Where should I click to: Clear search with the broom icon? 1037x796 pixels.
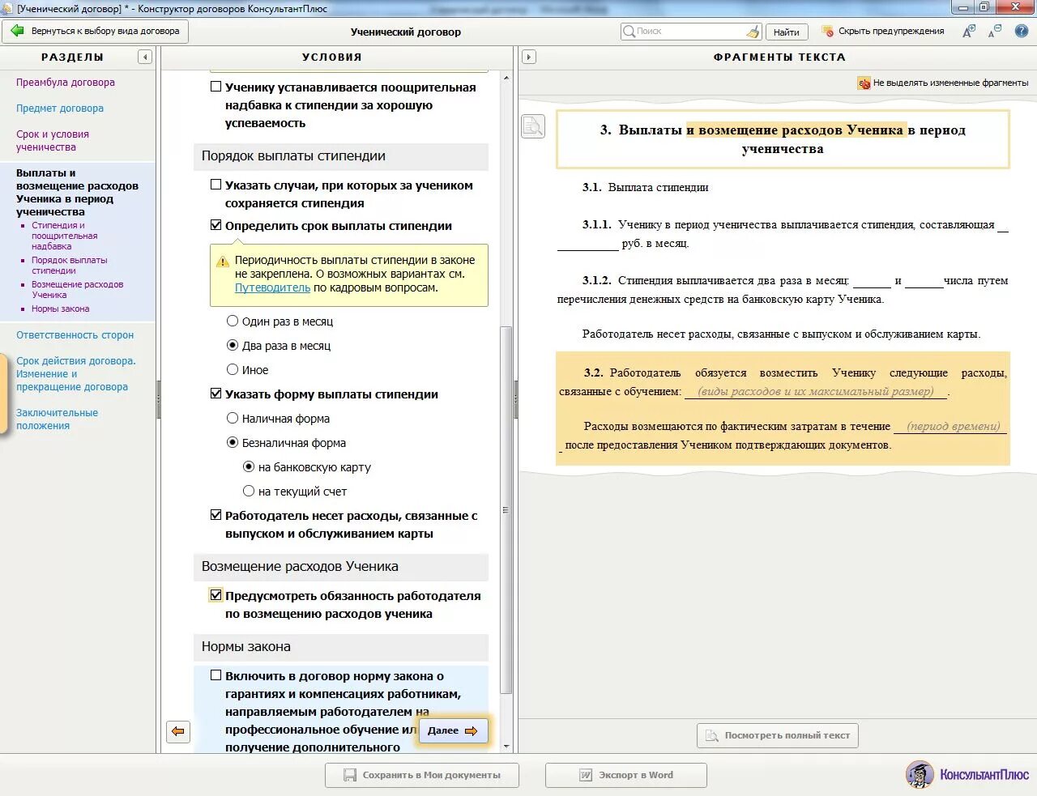click(x=753, y=32)
